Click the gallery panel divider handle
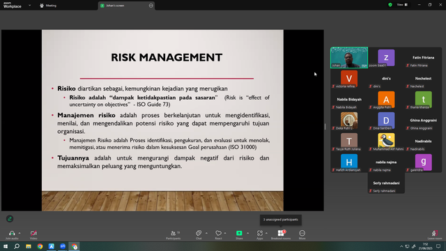 [x=325, y=127]
